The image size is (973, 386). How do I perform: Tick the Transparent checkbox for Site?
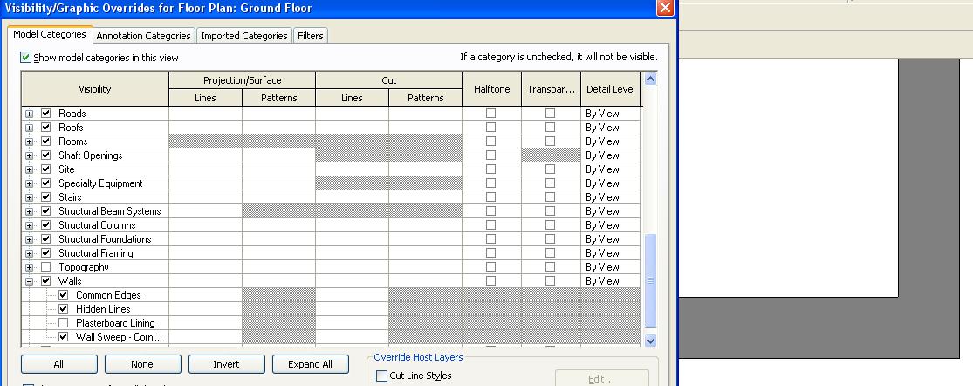(550, 169)
